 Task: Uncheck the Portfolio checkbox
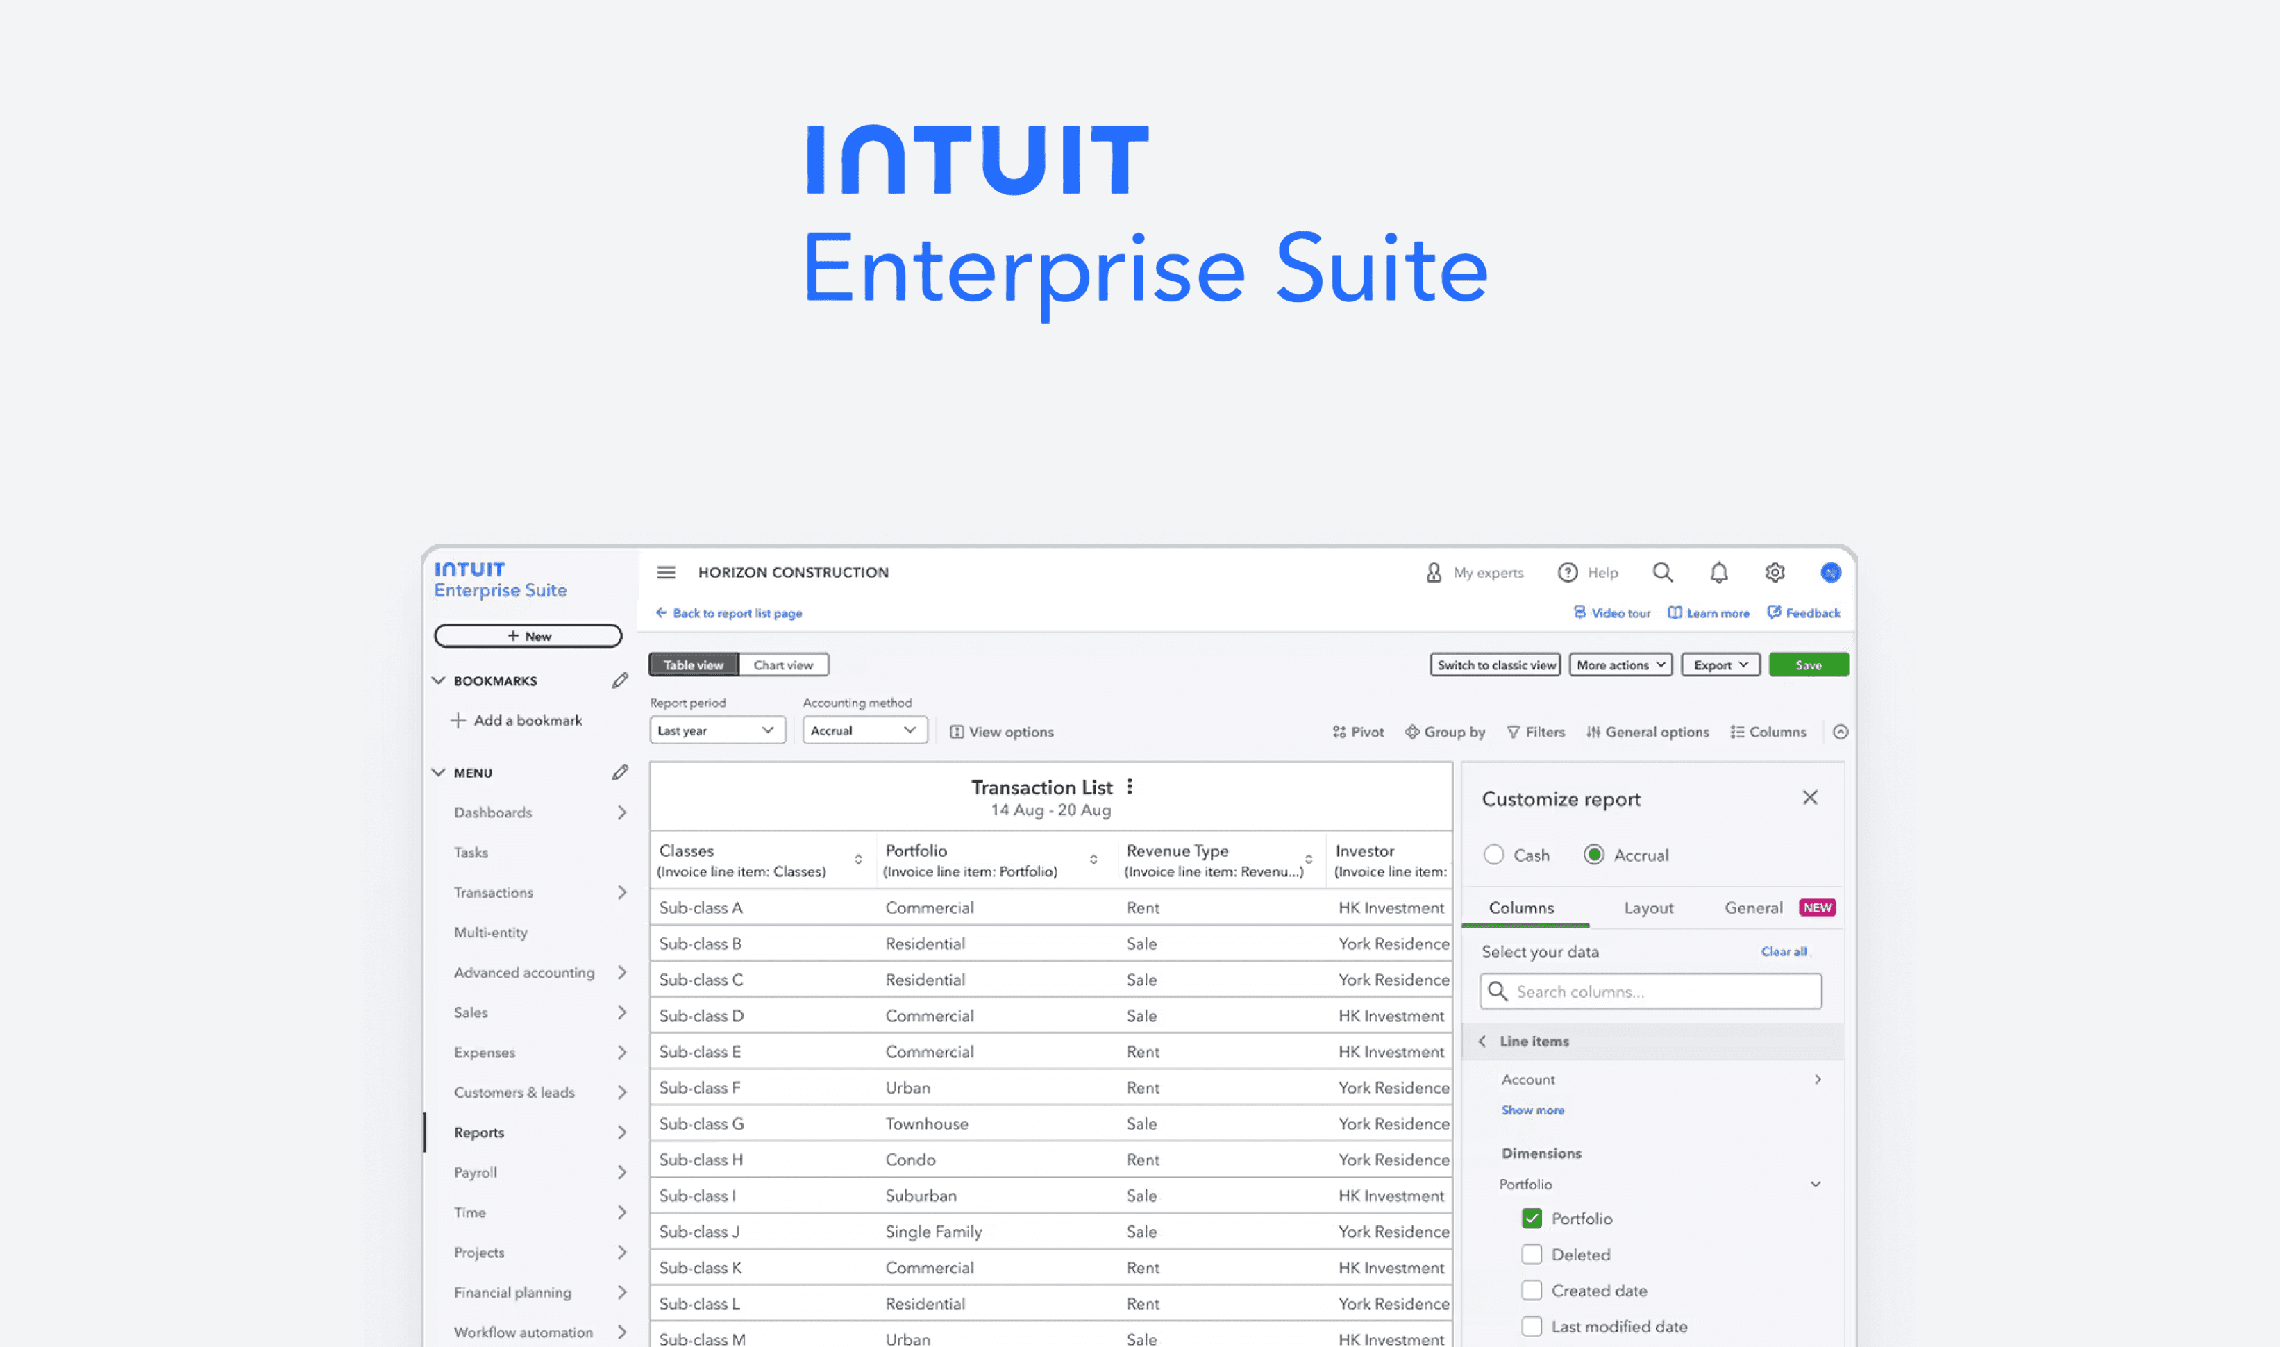click(x=1531, y=1218)
